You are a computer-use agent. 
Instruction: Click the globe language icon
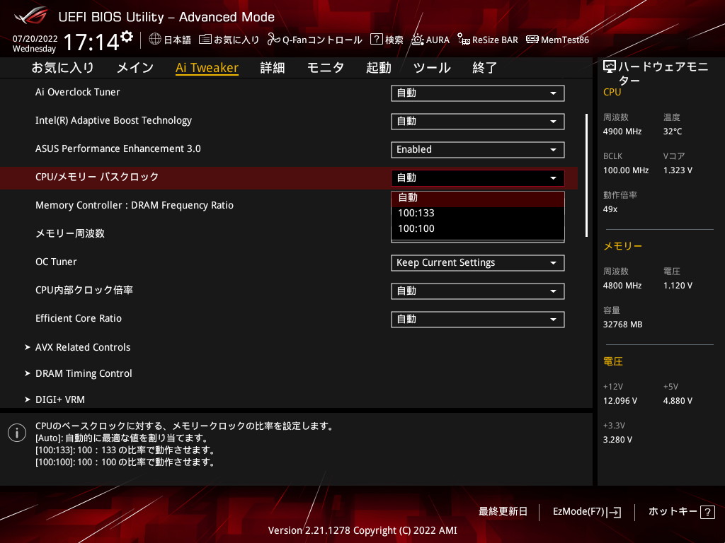point(155,40)
